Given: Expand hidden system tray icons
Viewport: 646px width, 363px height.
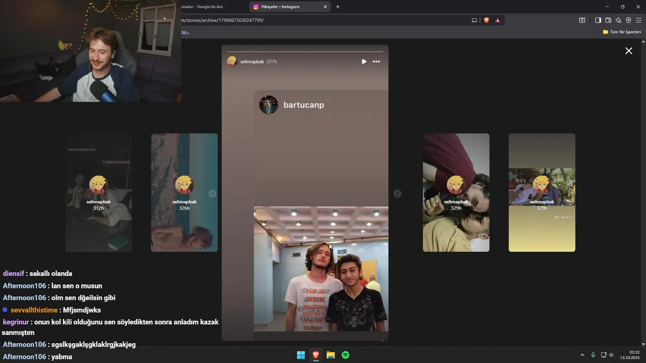Looking at the screenshot, I should click(x=582, y=355).
